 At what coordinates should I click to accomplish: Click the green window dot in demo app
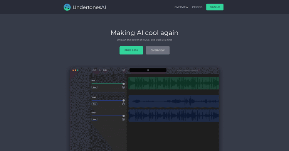(78, 70)
